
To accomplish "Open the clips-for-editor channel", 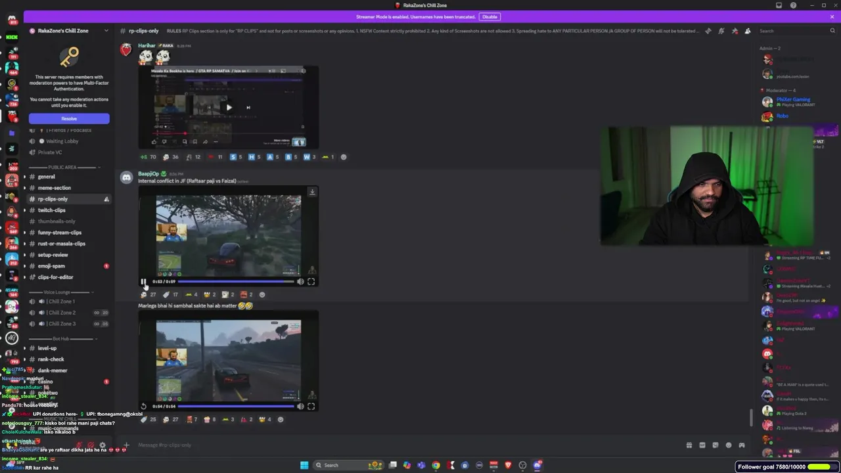I will tap(69, 277).
